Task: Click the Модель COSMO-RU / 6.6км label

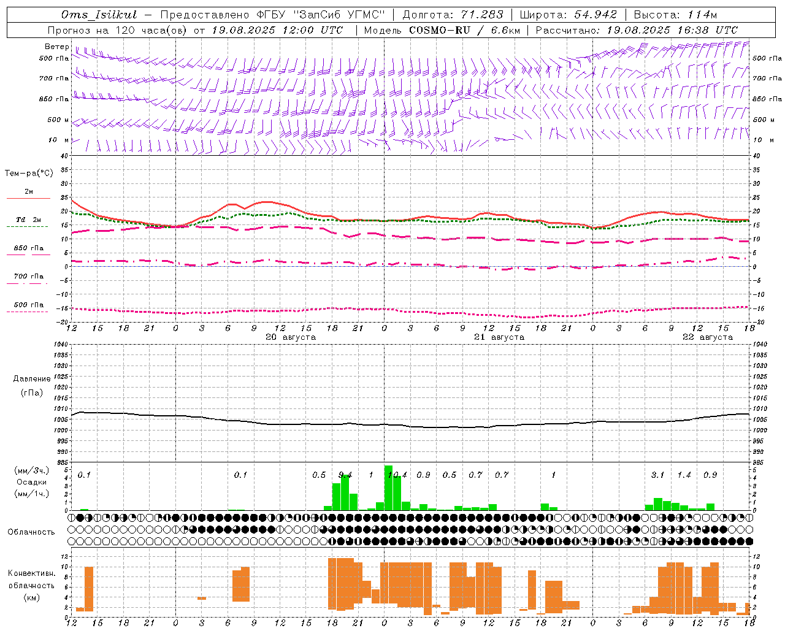Action: [442, 30]
